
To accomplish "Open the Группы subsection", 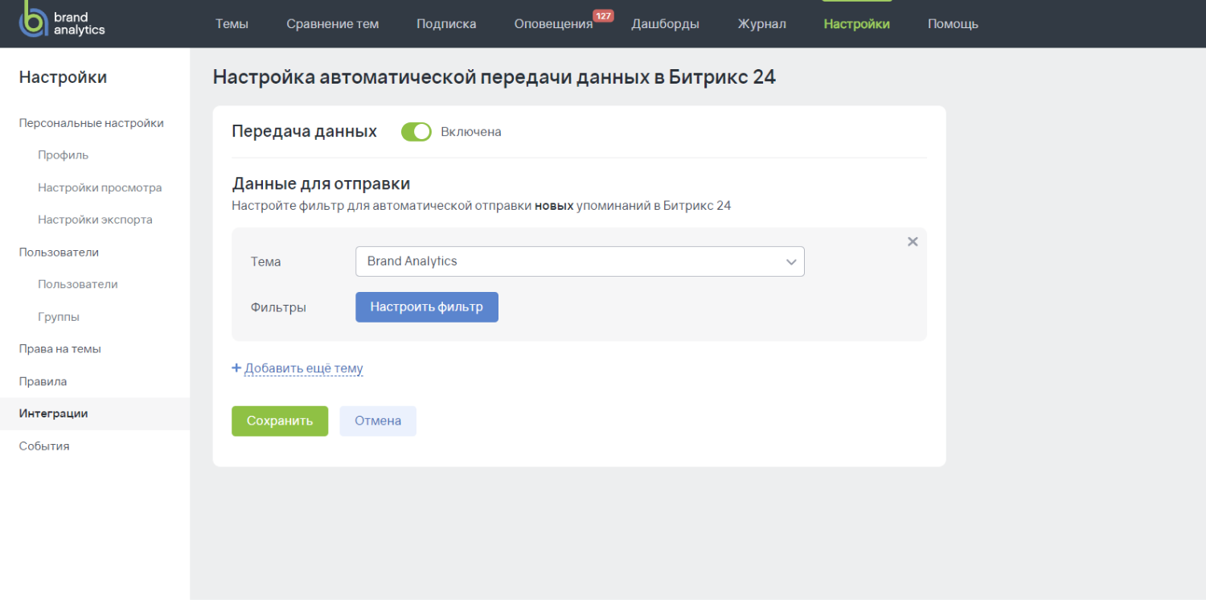I will 59,317.
